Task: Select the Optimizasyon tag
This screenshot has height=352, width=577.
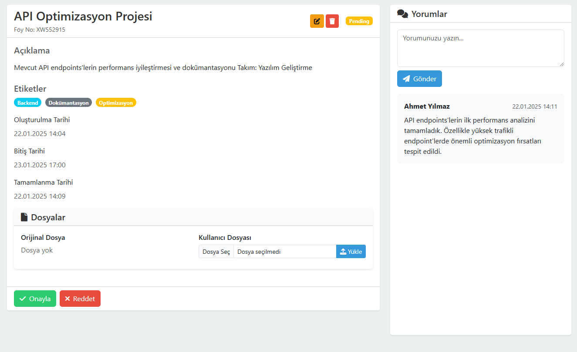Action: click(116, 103)
